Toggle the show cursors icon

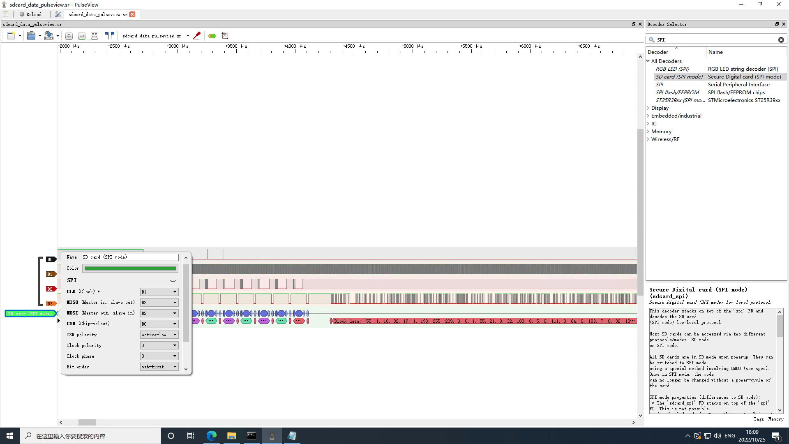click(x=109, y=36)
